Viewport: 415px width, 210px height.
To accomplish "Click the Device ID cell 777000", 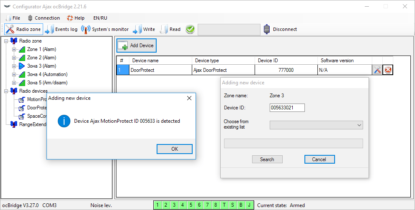I will point(286,70).
